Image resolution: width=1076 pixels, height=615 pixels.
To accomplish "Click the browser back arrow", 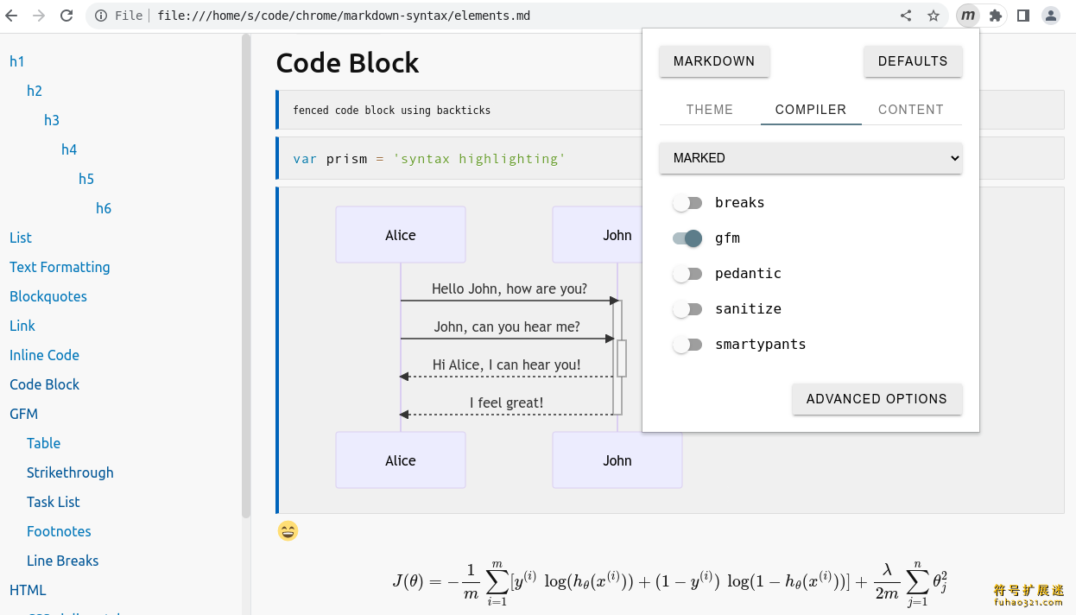I will click(x=12, y=16).
